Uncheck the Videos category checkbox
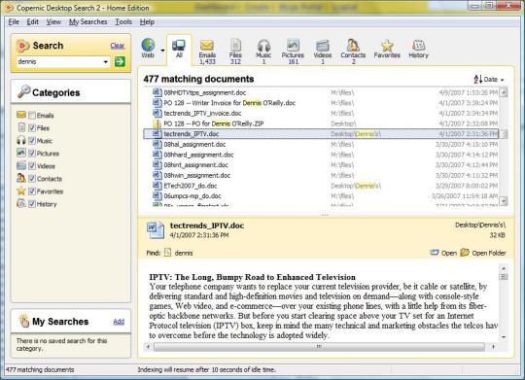525x380 pixels. [x=32, y=166]
